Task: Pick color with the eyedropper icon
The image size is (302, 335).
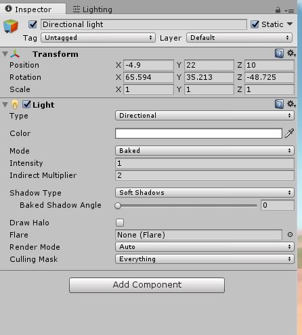Action: [x=289, y=133]
